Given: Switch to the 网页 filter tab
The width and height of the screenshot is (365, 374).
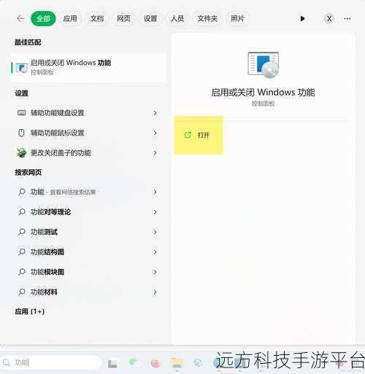Looking at the screenshot, I should pyautogui.click(x=123, y=18).
